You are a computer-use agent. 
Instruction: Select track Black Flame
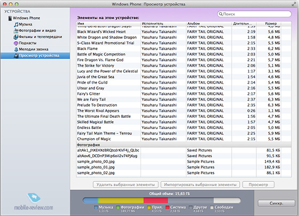(184, 49)
